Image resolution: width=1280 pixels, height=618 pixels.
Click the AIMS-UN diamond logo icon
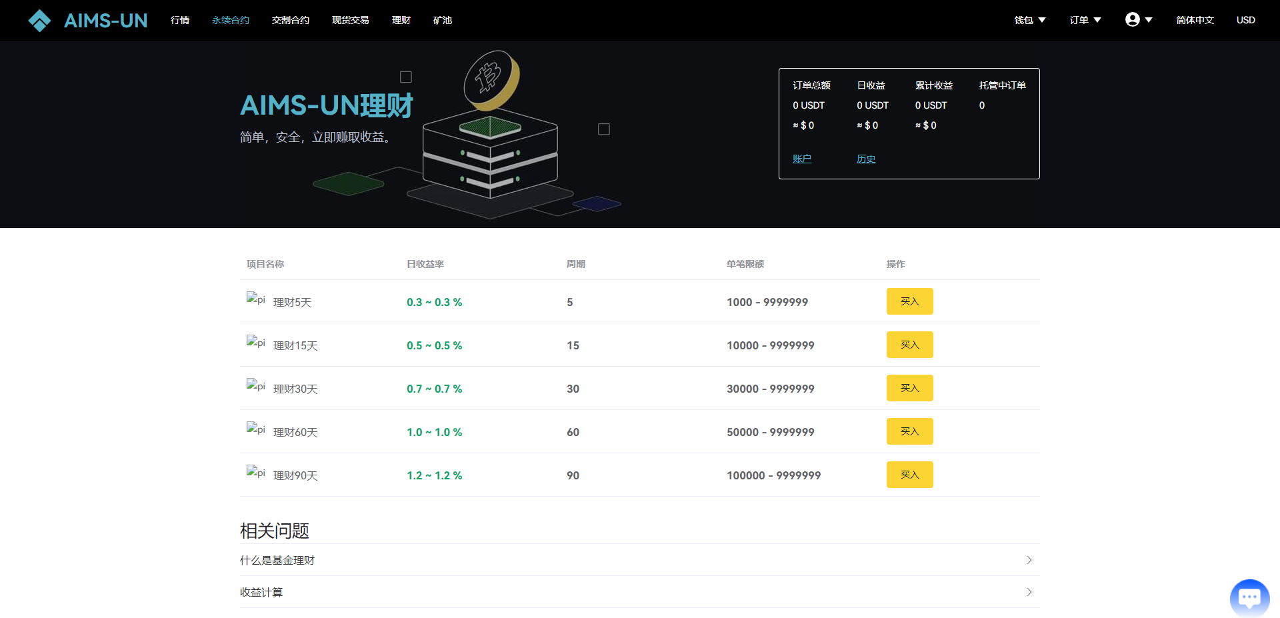pyautogui.click(x=40, y=21)
